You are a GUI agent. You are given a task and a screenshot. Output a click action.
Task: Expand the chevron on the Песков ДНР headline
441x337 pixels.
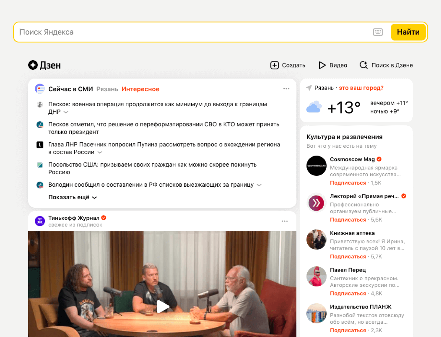(66, 112)
